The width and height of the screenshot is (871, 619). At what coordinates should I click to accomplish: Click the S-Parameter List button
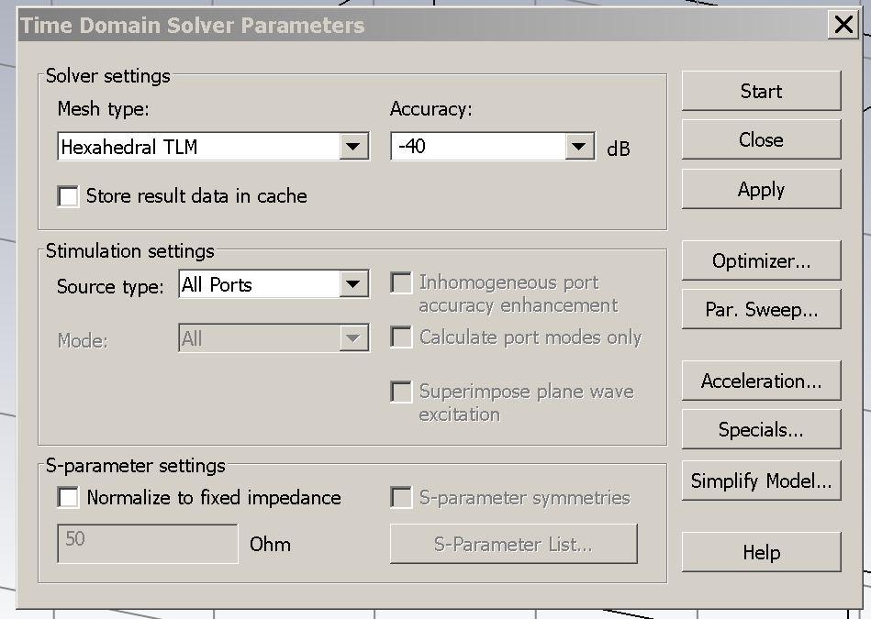point(513,544)
